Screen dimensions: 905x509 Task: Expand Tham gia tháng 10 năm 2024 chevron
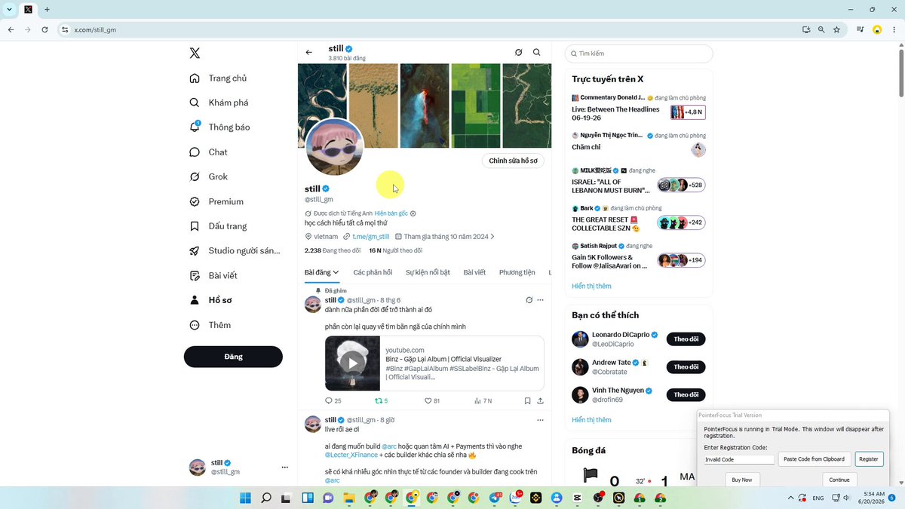(493, 237)
